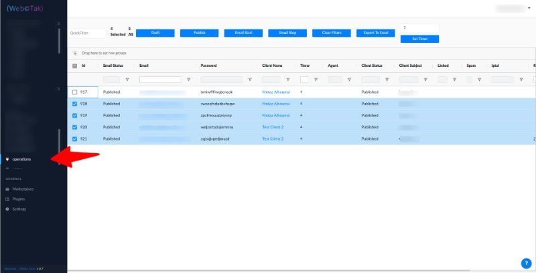The image size is (536, 273).
Task: Open the blue help question-mark button
Action: click(x=526, y=263)
